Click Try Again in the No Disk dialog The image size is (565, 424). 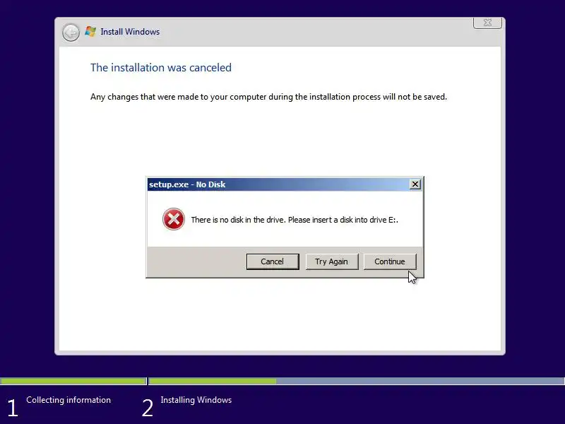331,261
